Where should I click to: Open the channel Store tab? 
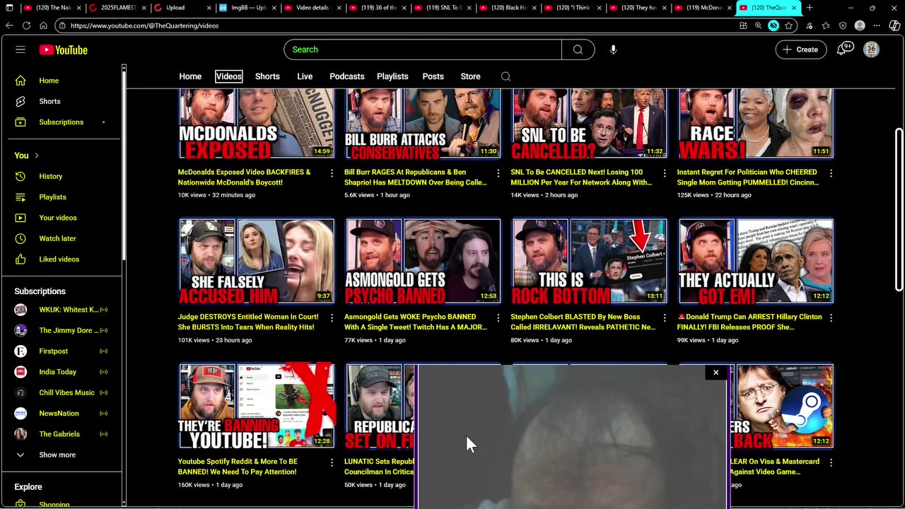pos(470,76)
